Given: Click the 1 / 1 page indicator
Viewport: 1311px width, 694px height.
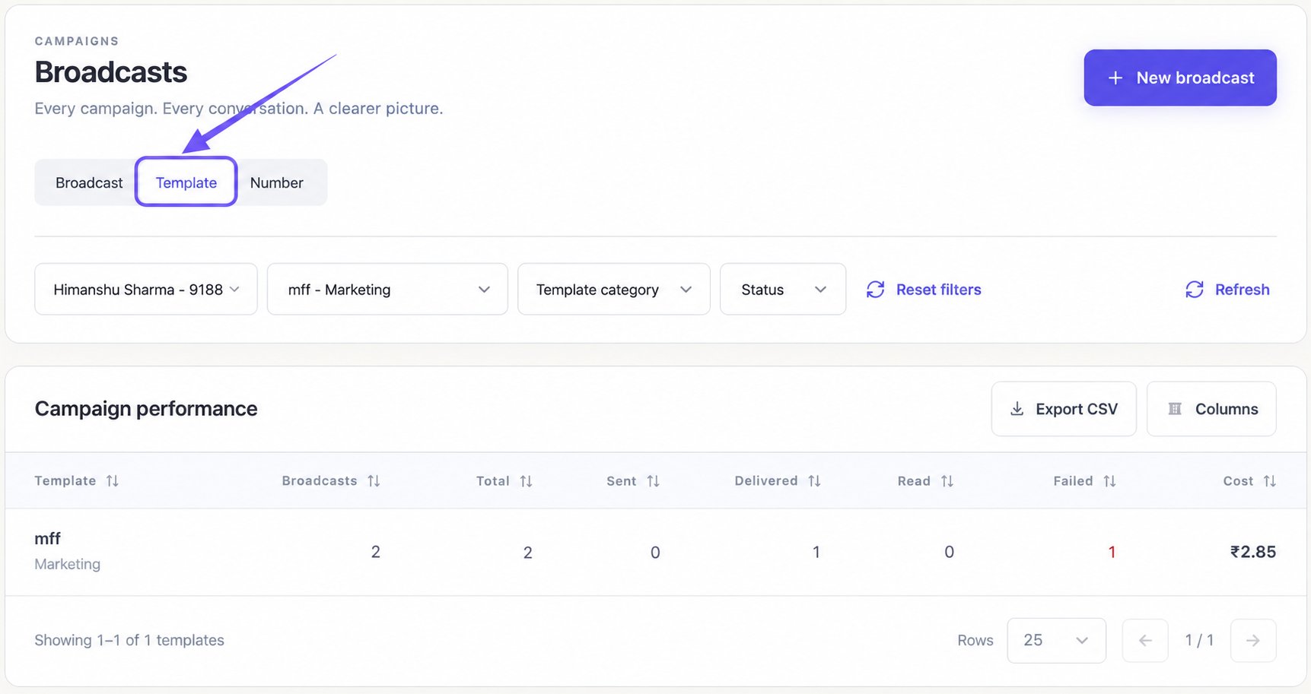Looking at the screenshot, I should pos(1199,640).
